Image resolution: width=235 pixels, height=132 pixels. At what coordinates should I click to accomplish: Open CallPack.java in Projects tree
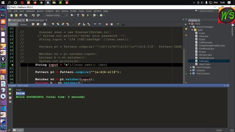coord(205,43)
